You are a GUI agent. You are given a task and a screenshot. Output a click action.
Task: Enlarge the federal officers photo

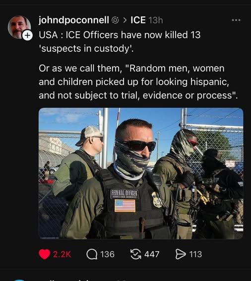[141, 173]
